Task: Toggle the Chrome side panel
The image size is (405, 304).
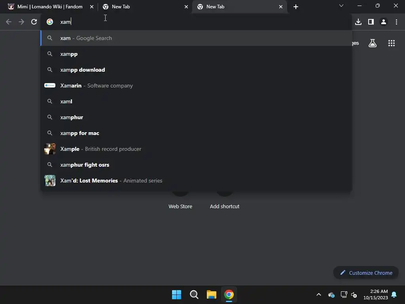Action: pos(371,22)
